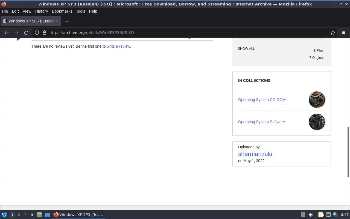Click the forward navigation arrow
Screen dimensions: 350x219
click(x=16, y=33)
